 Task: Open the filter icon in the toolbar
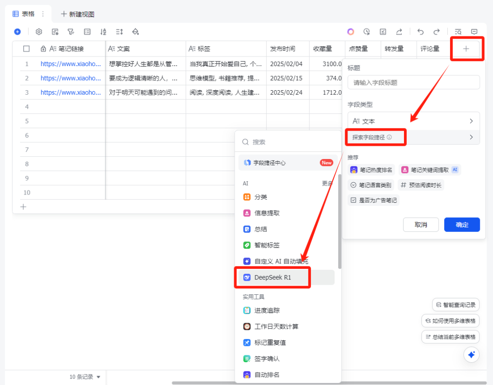(x=71, y=32)
